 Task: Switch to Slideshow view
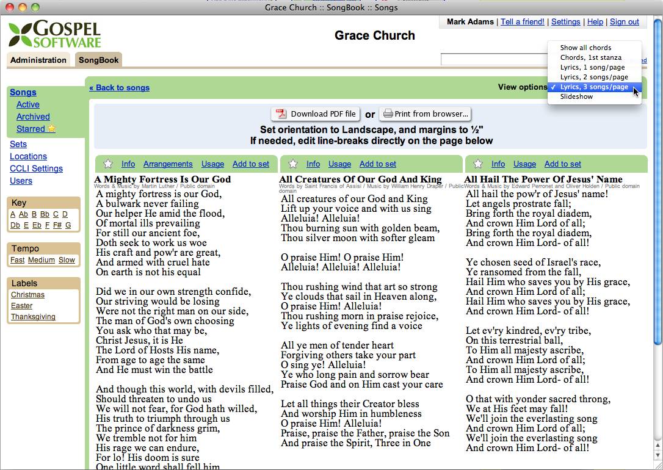pos(595,96)
